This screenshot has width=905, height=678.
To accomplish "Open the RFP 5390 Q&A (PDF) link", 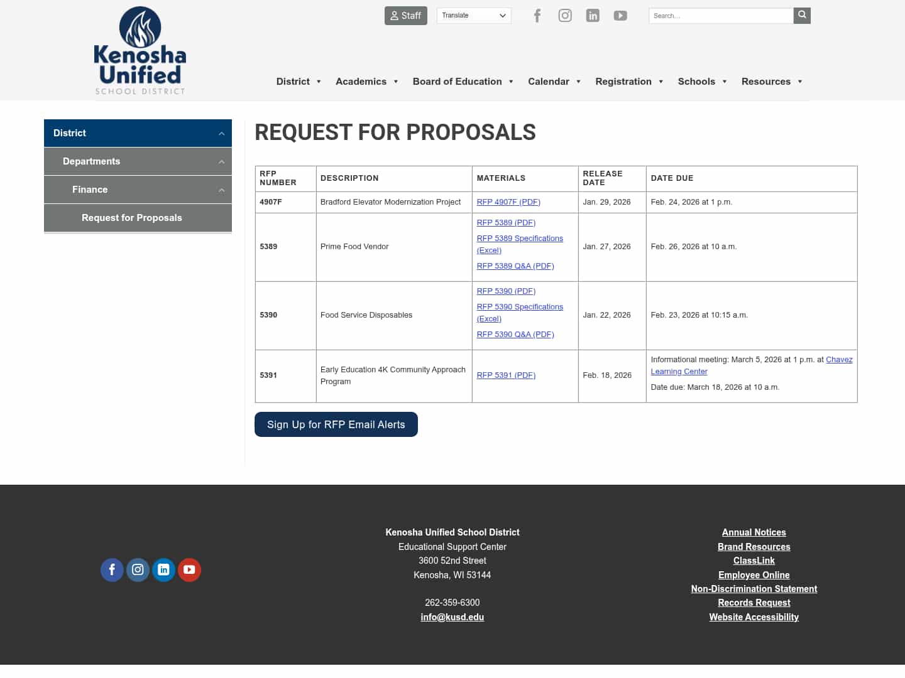I will point(515,335).
